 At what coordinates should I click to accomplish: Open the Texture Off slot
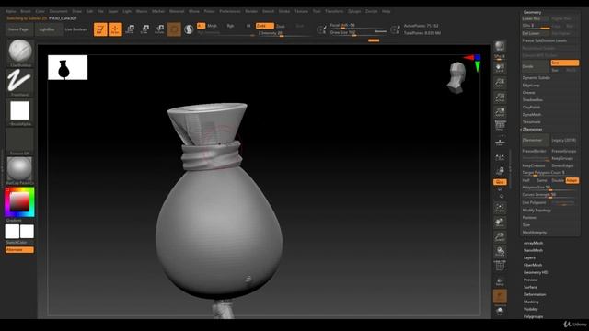[19, 140]
